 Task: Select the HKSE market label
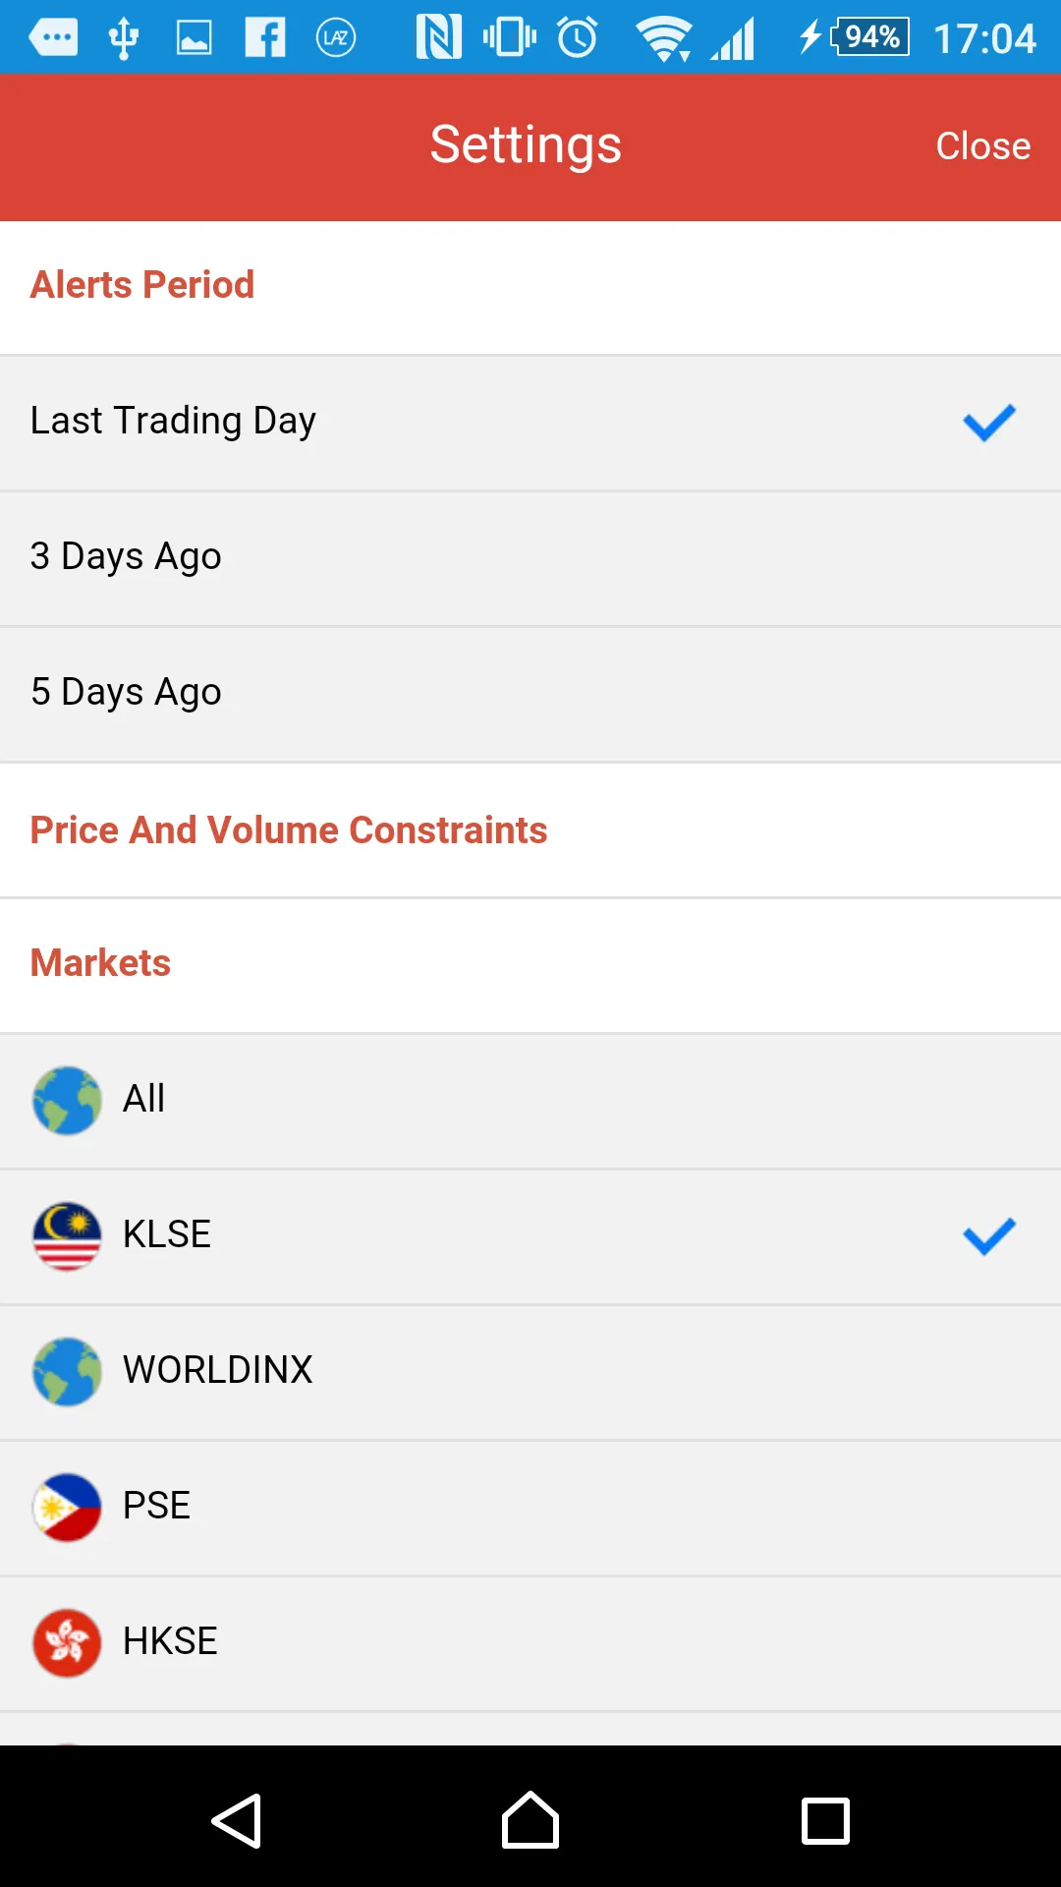tap(170, 1642)
